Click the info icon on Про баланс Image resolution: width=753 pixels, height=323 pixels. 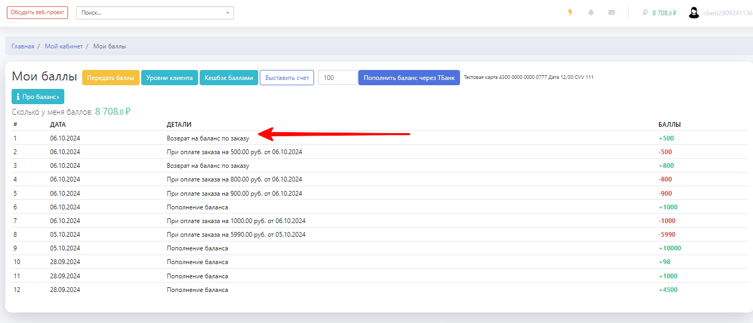[18, 97]
